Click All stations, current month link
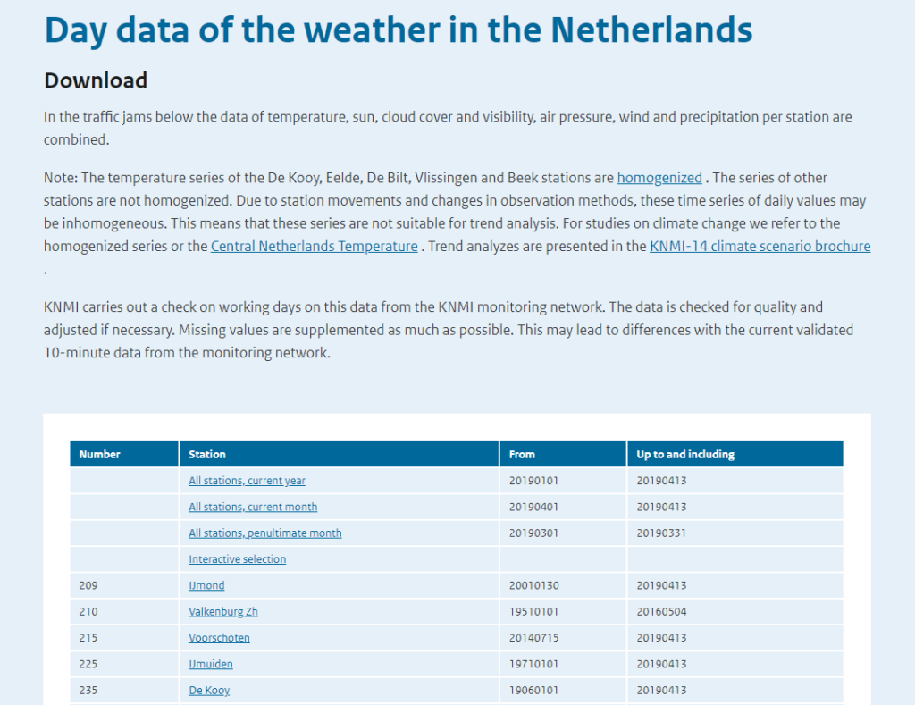 point(253,507)
